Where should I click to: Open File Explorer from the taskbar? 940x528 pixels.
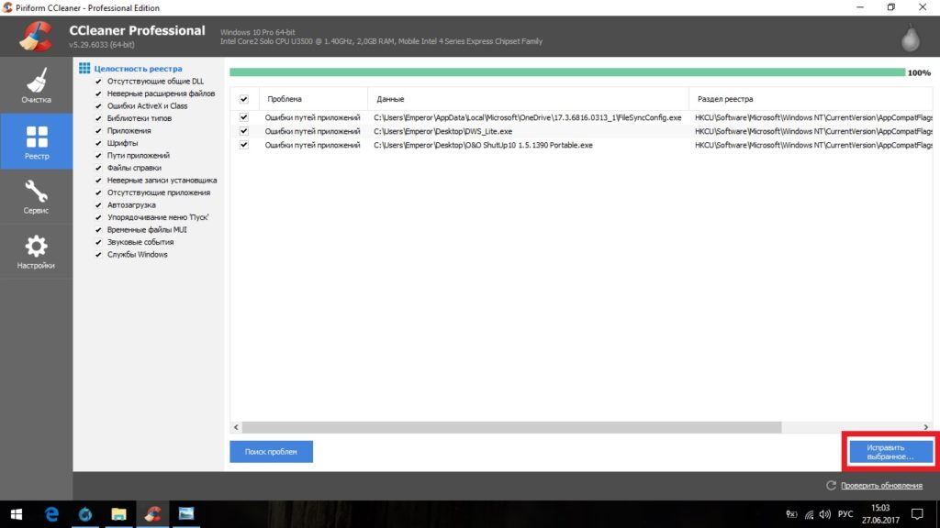pyautogui.click(x=118, y=514)
